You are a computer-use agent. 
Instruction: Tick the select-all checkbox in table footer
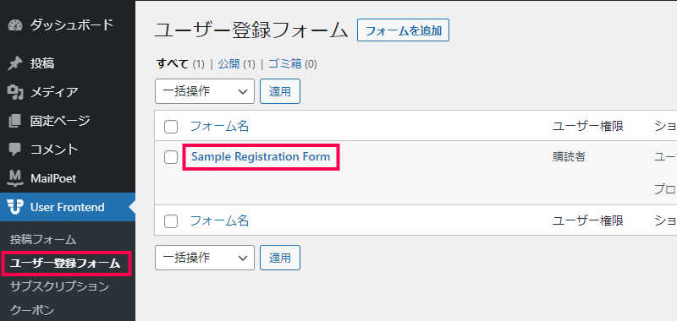(x=171, y=221)
